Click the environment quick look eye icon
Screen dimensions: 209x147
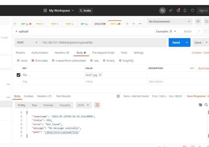coord(198,22)
